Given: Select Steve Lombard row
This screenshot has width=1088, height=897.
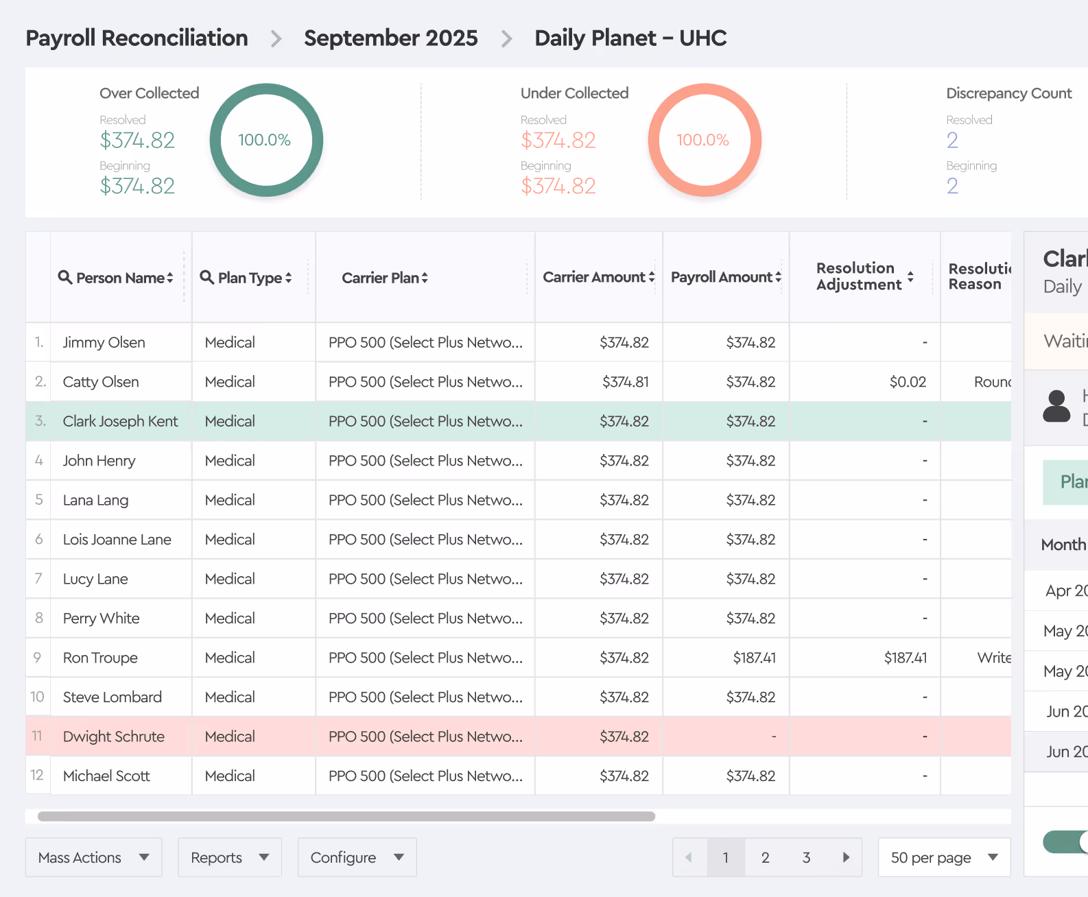Looking at the screenshot, I should tap(519, 697).
